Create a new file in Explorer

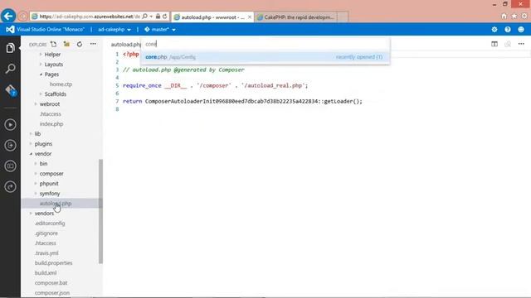pos(53,44)
